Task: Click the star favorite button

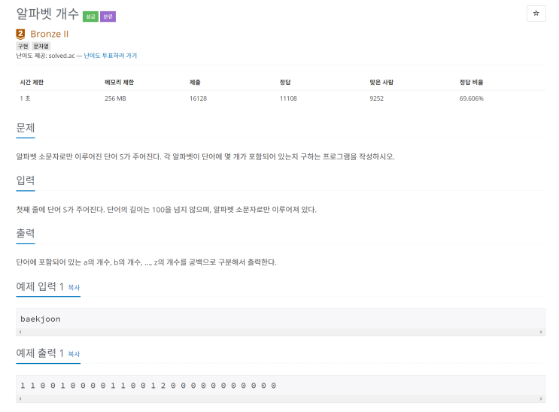Action: [x=536, y=14]
